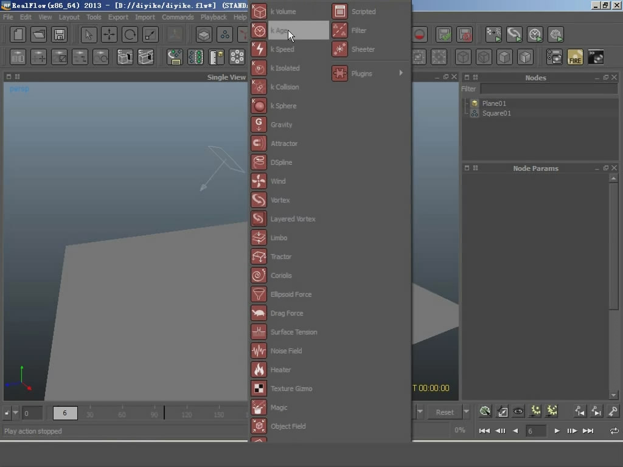Screen dimensions: 623x467
Task: Click the particles-arrow simulation toolbar icon
Action: 493,35
